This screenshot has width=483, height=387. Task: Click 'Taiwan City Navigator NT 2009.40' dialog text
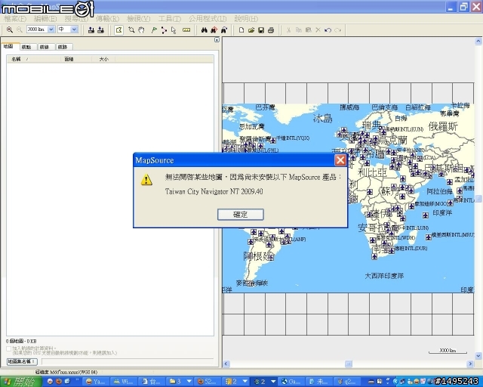[214, 191]
